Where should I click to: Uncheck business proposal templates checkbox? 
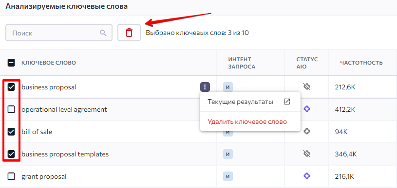click(11, 154)
